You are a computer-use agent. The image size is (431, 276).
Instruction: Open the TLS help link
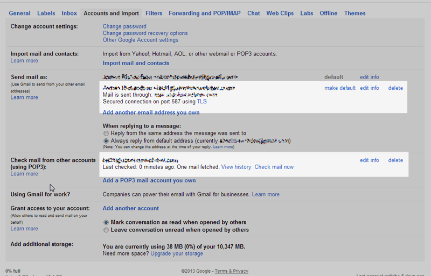(x=201, y=102)
